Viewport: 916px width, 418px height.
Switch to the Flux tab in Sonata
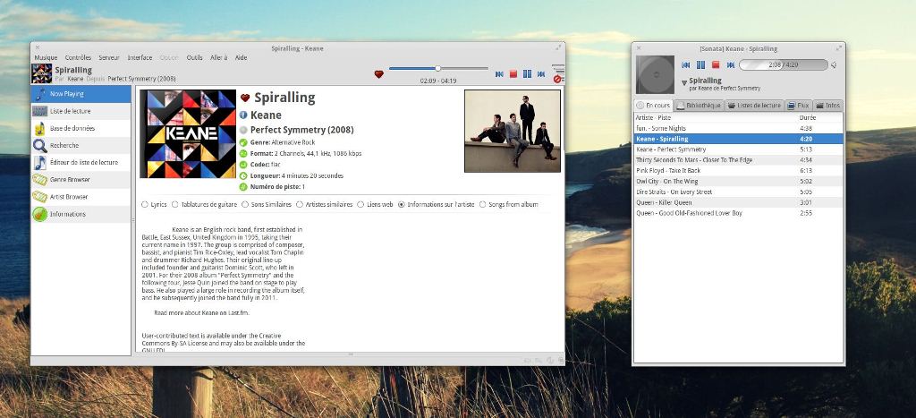click(x=798, y=106)
